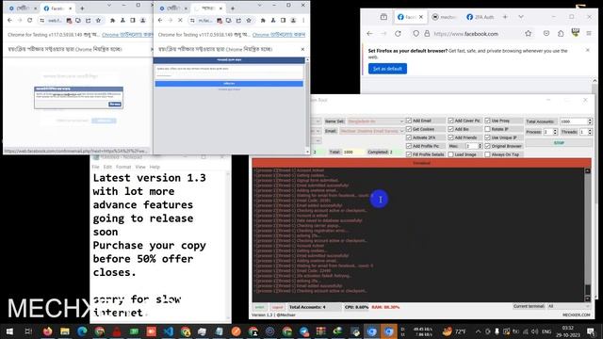Toggle Fill Profile Details checkbox
Viewport: 603px width, 339px height.
(409, 154)
